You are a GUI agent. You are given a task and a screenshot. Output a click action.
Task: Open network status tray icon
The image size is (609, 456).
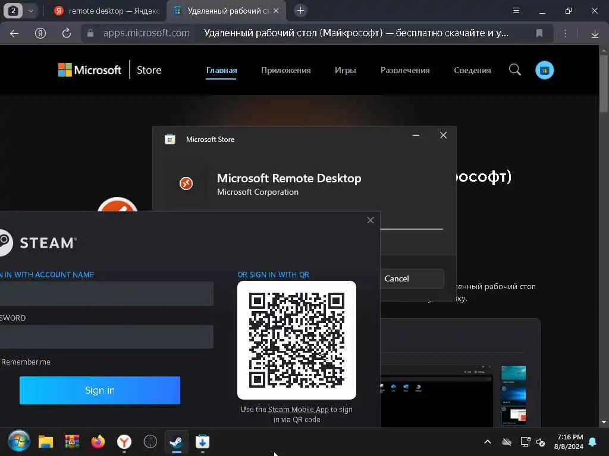(x=525, y=442)
